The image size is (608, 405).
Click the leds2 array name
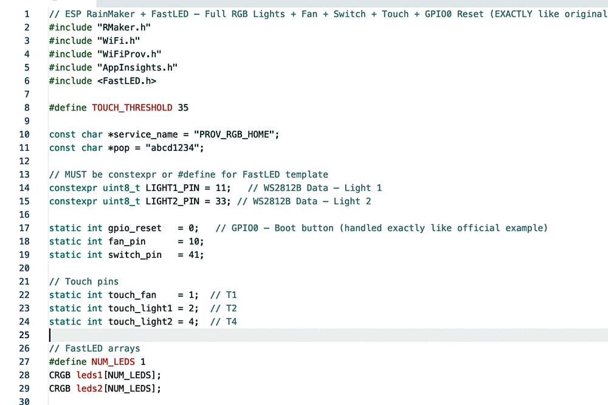click(x=89, y=389)
